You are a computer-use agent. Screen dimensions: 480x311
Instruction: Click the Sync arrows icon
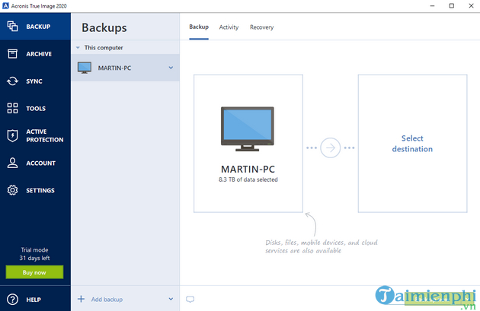[x=12, y=81]
